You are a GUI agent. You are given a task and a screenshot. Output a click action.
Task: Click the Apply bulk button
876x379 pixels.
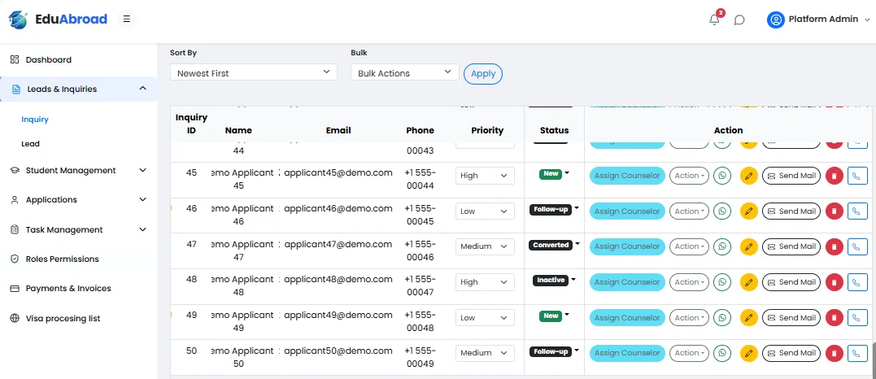(x=483, y=73)
